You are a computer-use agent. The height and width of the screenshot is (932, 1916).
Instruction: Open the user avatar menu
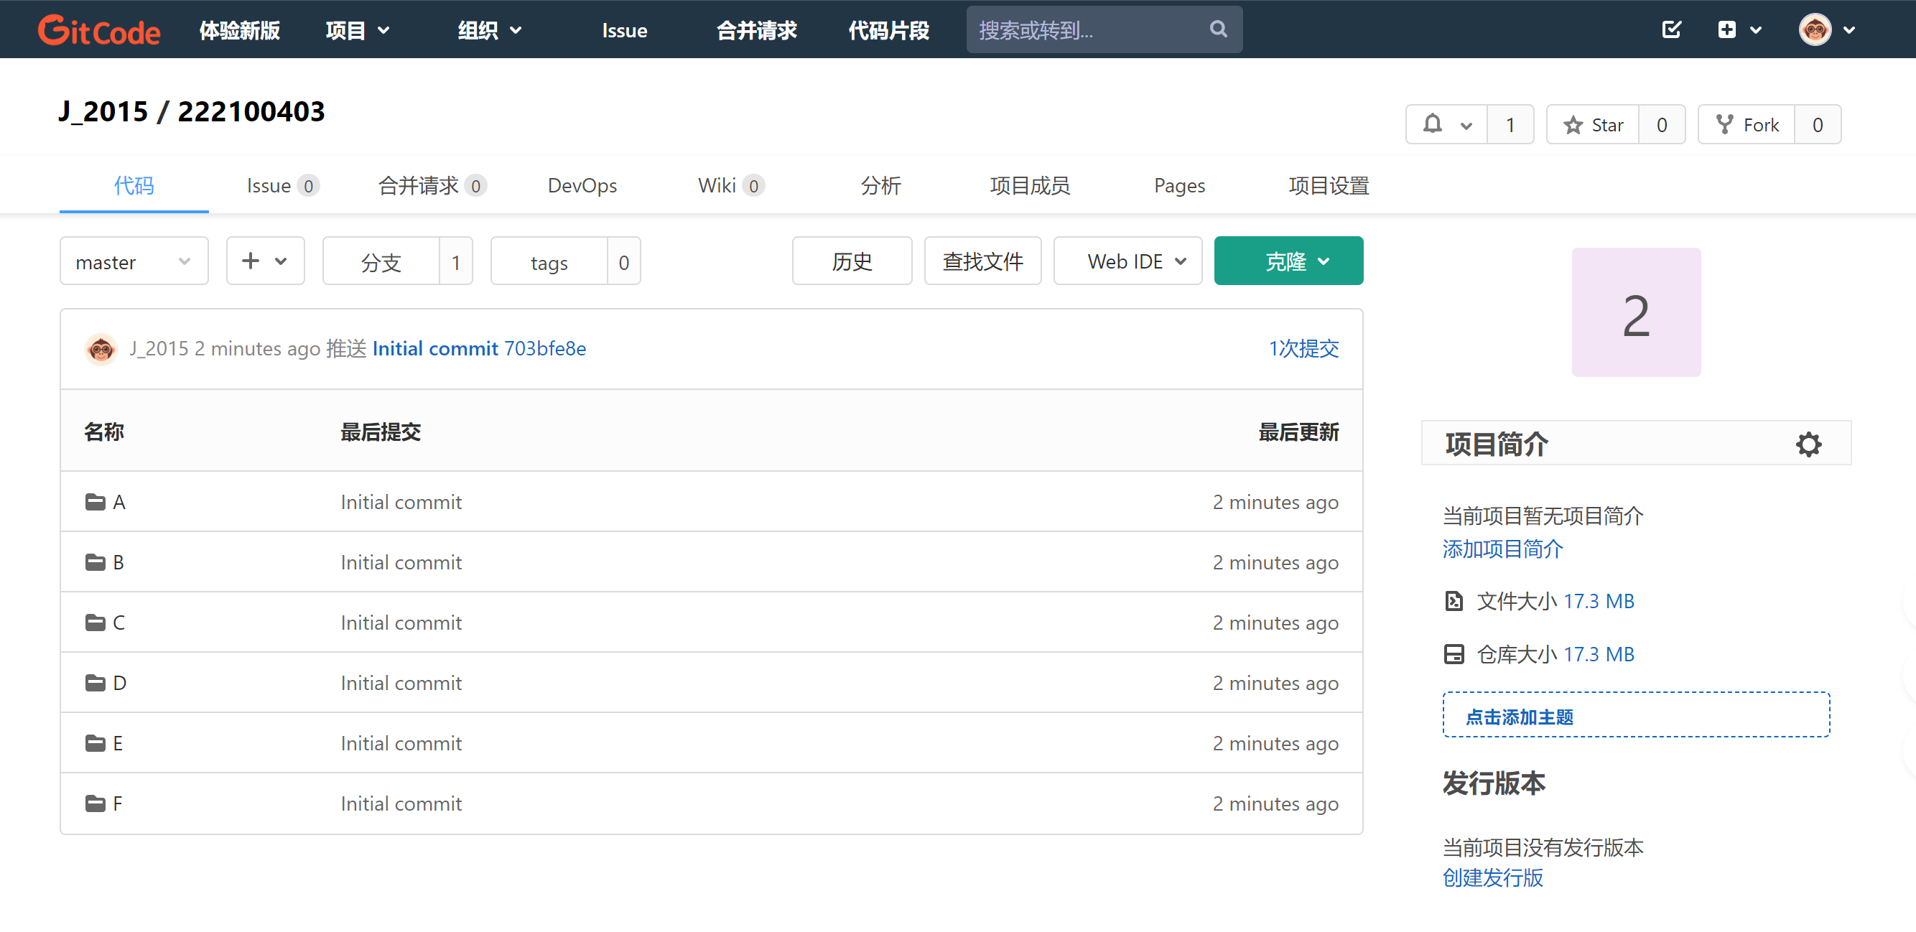click(x=1815, y=29)
